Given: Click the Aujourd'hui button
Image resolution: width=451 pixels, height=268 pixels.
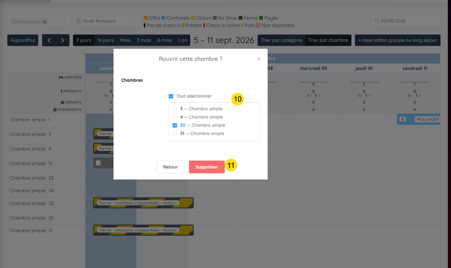Looking at the screenshot, I should [23, 40].
